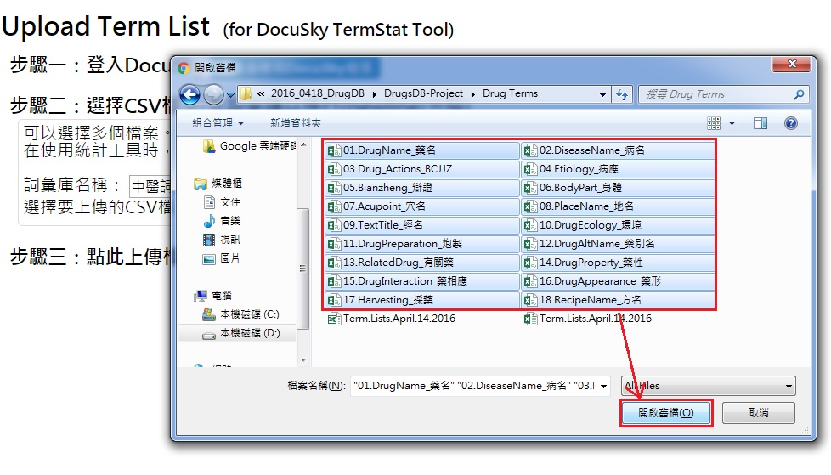This screenshot has height=475, width=831.
Task: Click navigation pane scroll down arrow
Action: point(303,360)
